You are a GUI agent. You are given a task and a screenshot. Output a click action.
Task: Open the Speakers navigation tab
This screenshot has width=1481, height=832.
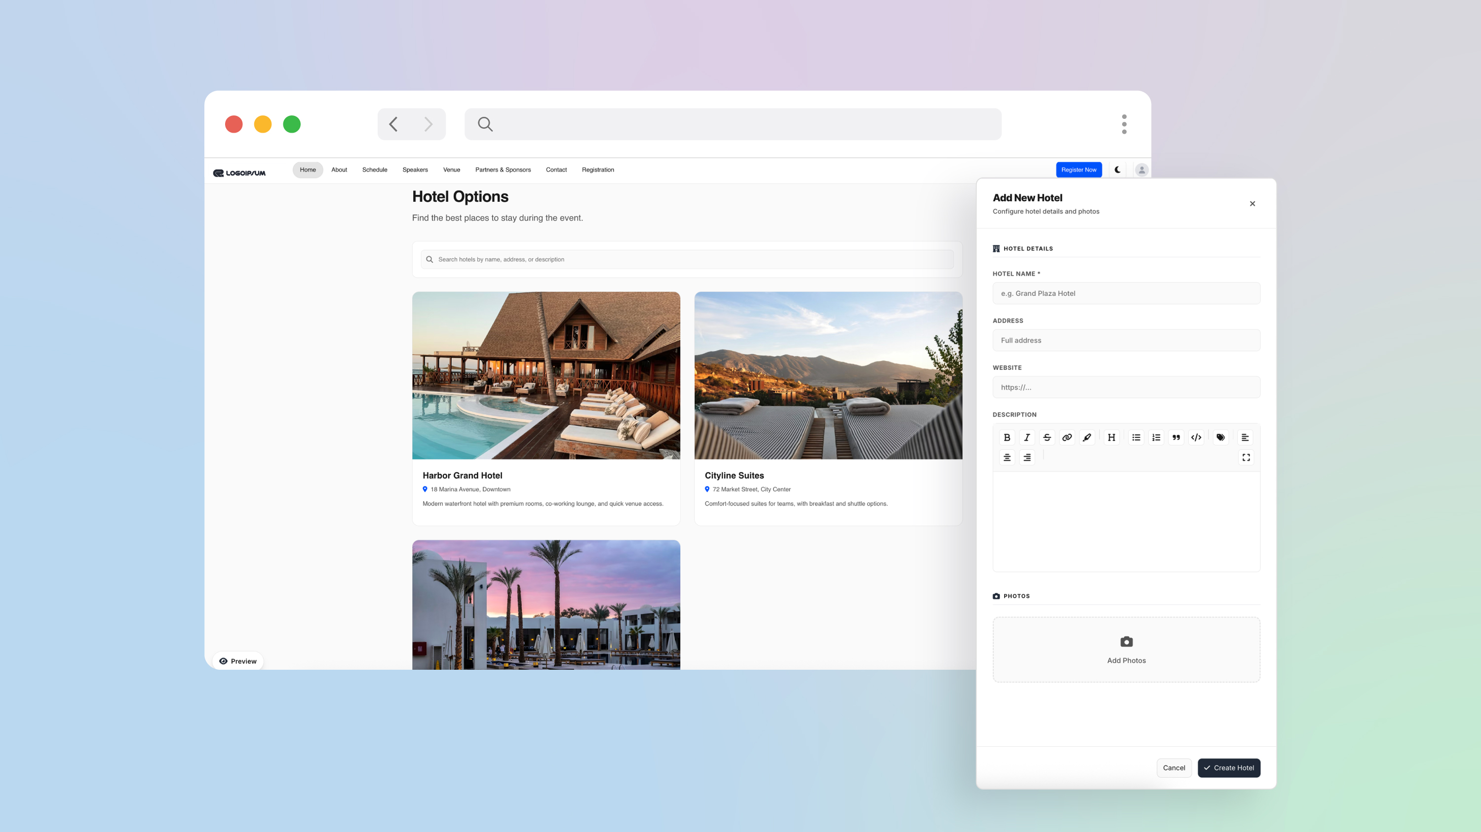415,170
